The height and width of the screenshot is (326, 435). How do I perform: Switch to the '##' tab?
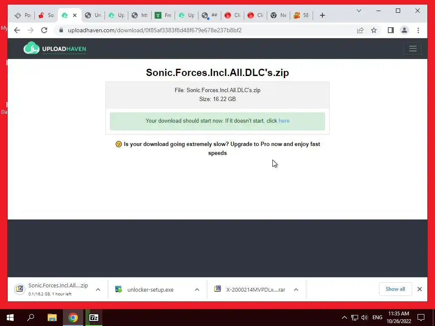(209, 15)
